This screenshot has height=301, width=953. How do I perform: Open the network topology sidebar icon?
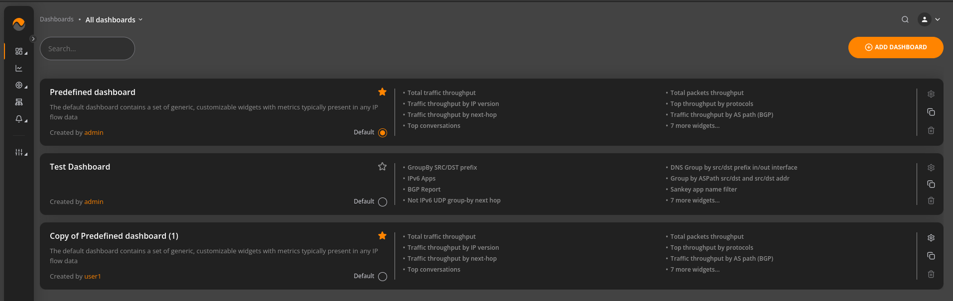tap(19, 102)
